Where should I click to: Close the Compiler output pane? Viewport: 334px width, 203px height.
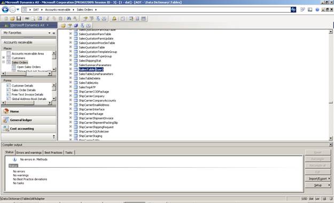tap(331, 145)
